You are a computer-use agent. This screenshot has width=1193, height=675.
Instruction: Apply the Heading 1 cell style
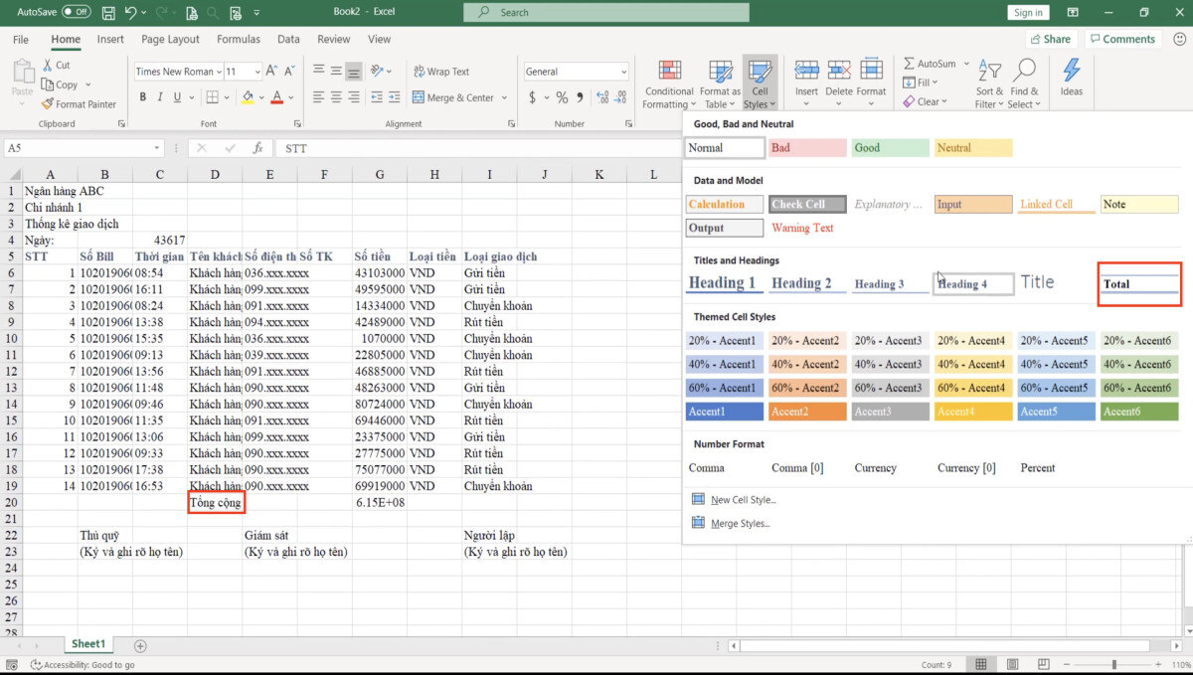tap(724, 283)
